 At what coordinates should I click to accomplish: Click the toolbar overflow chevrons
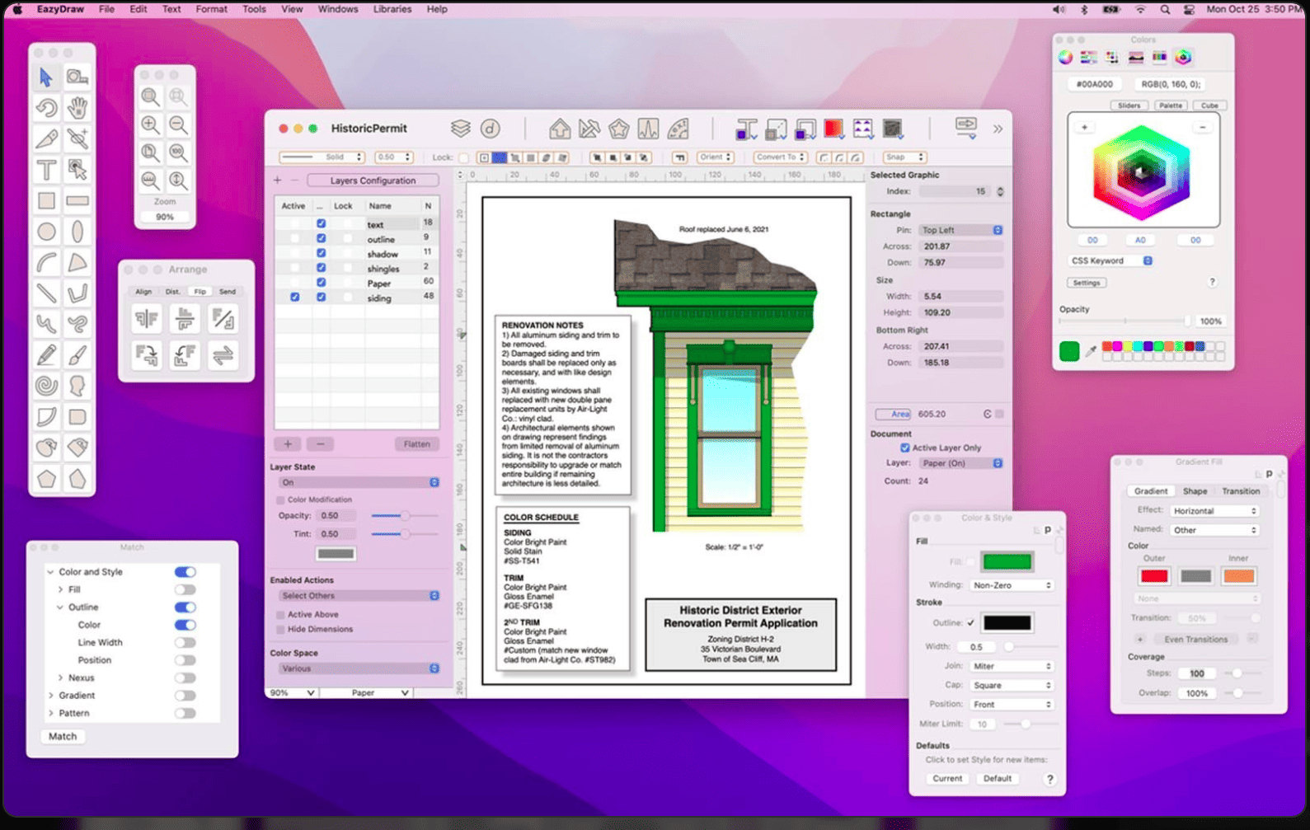pyautogui.click(x=998, y=129)
